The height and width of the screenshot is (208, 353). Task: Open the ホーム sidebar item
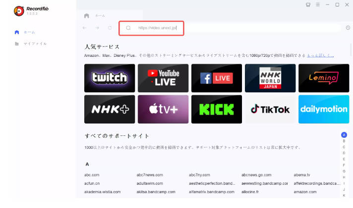(x=25, y=32)
